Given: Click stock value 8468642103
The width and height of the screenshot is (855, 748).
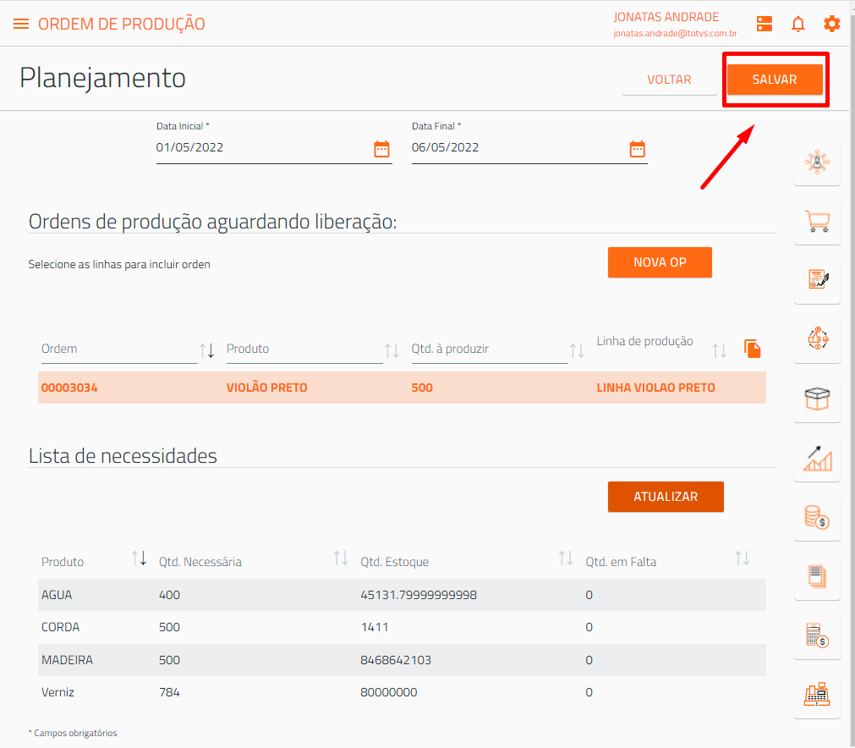Looking at the screenshot, I should pos(395,660).
